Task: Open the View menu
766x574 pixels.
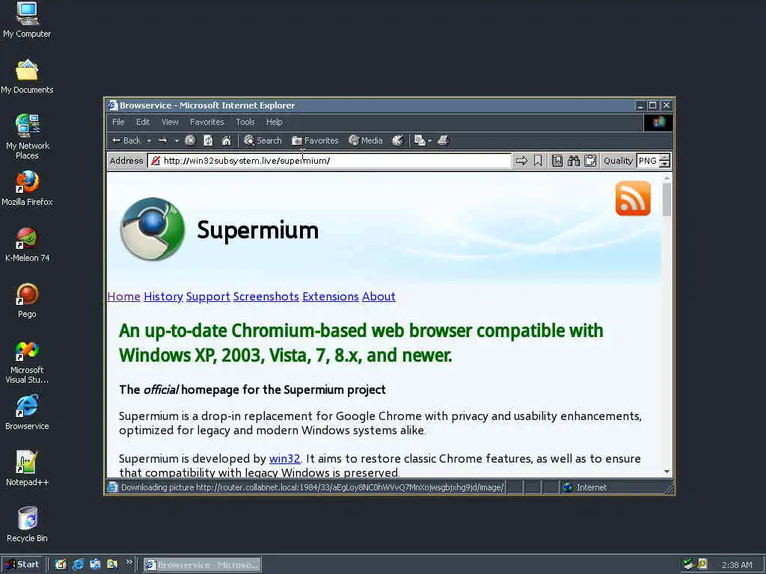Action: tap(170, 122)
